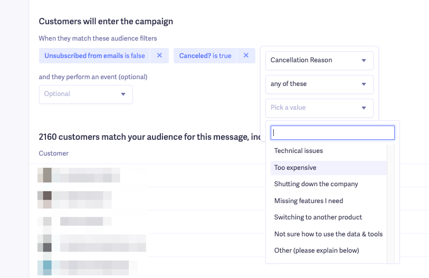Select Shutting down the company

click(316, 184)
